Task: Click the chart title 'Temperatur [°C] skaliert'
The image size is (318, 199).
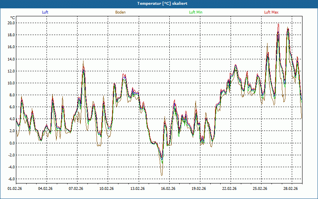Action: coord(159,4)
